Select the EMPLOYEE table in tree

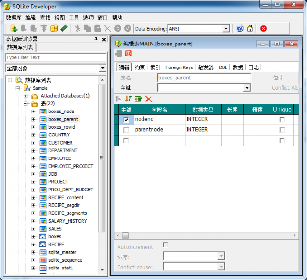(59, 158)
